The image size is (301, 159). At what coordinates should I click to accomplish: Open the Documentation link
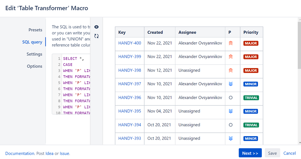(20, 154)
